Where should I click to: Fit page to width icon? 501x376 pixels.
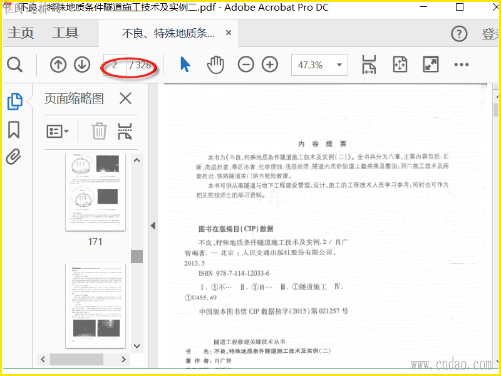369,65
